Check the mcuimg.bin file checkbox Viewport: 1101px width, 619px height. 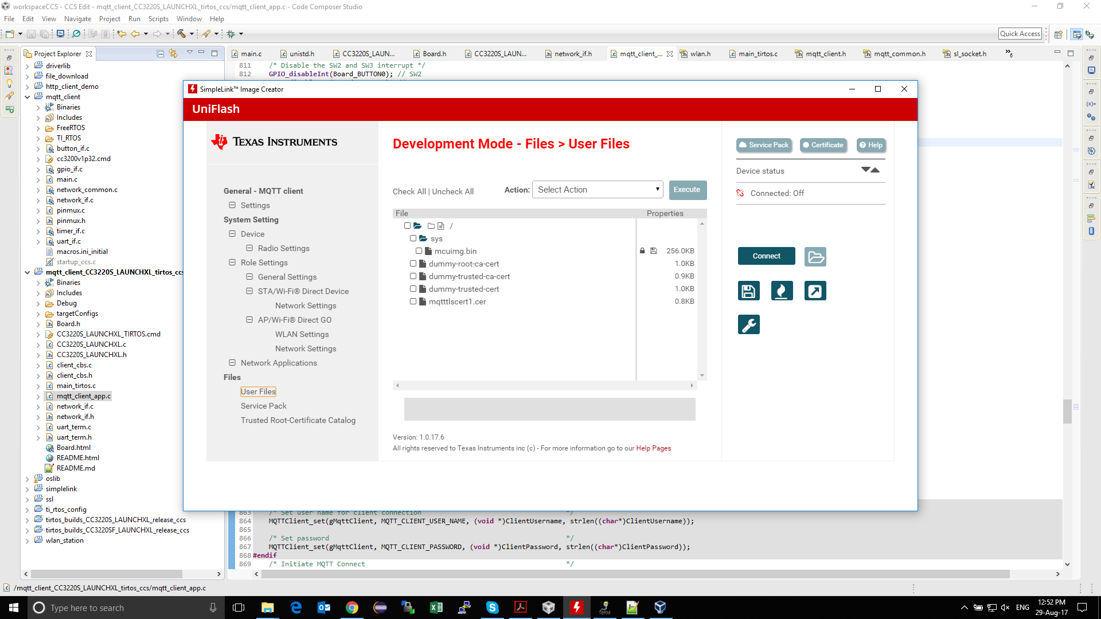[x=419, y=250]
